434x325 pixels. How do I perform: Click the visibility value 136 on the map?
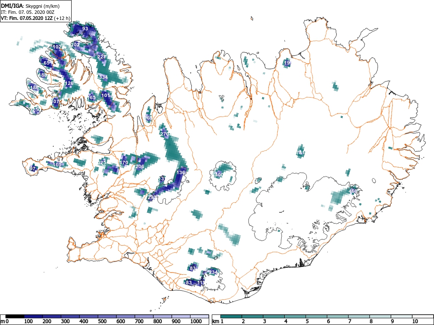[181, 172]
